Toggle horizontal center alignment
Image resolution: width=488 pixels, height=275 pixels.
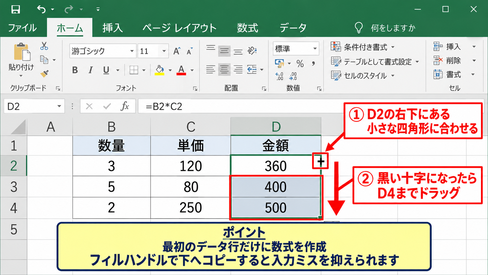pos(224,70)
